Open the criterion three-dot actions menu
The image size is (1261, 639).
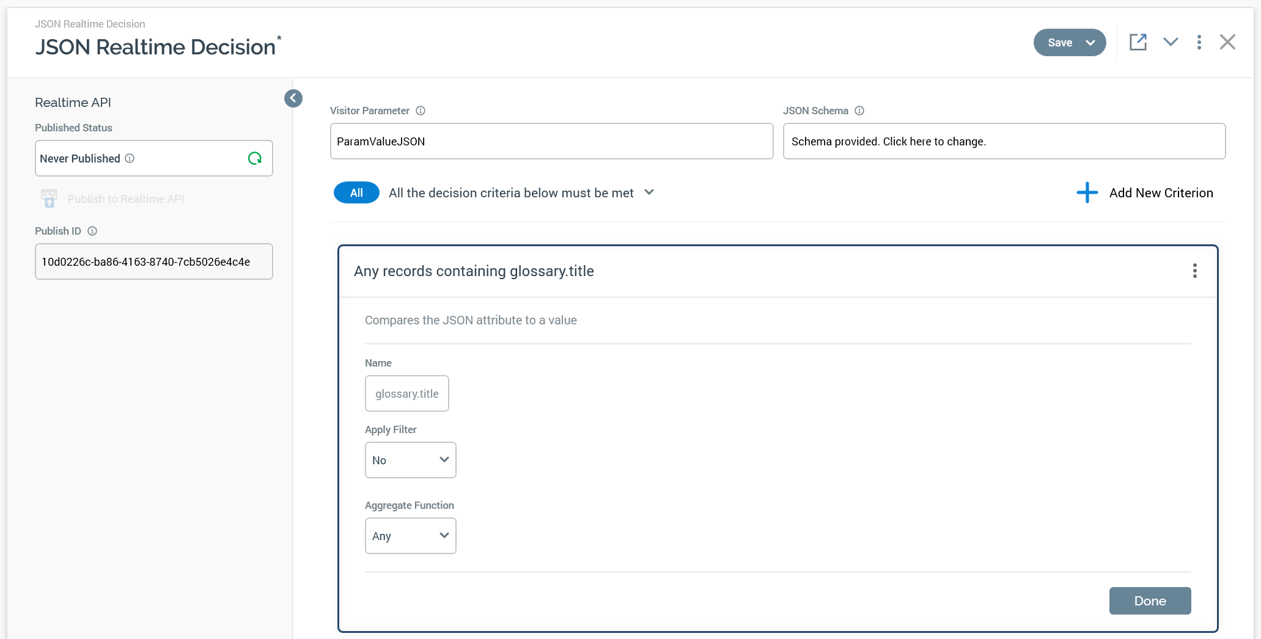(x=1194, y=271)
